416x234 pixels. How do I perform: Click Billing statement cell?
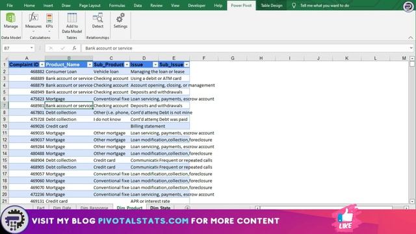click(144, 126)
